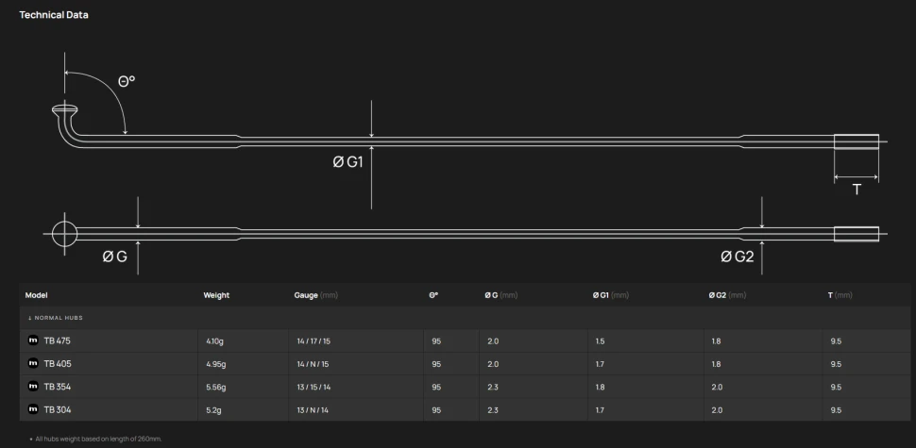Click the Gauge (mm) column header

click(315, 295)
